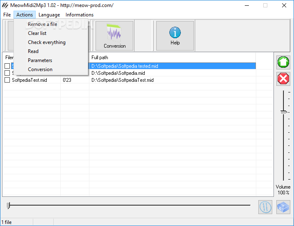Select Check everything menu entry
Screen dimensions: 294x226
pos(51,42)
